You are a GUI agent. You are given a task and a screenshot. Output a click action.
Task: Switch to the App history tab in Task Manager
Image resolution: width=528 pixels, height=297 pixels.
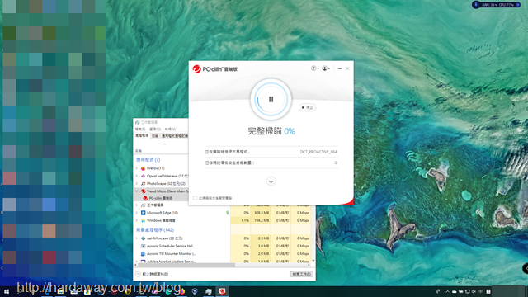tap(174, 136)
